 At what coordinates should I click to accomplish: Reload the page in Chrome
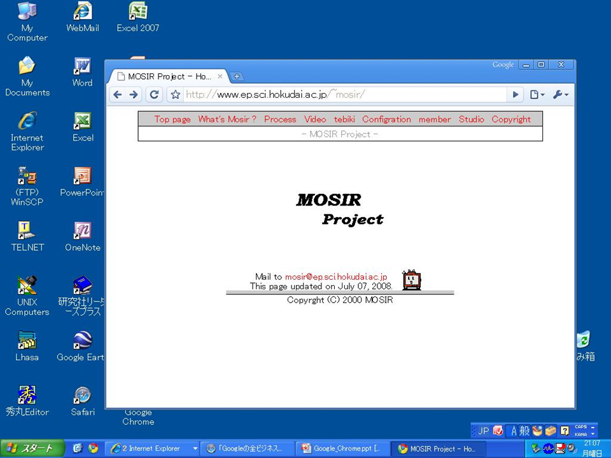[154, 95]
